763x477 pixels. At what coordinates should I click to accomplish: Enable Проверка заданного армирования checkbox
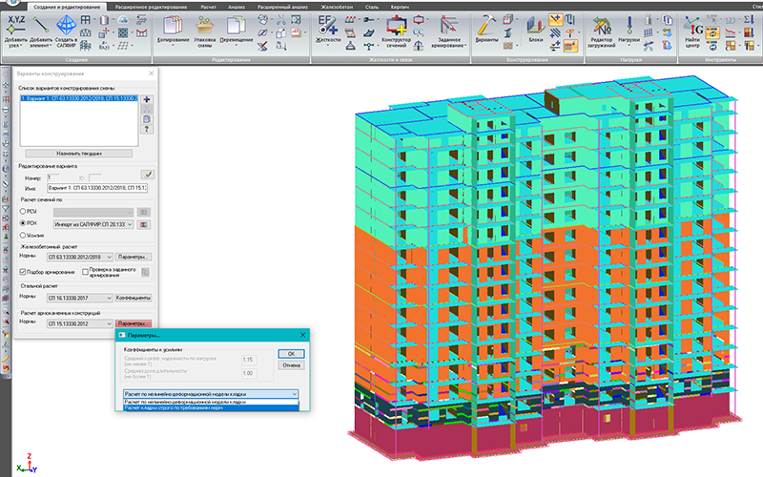coord(85,271)
